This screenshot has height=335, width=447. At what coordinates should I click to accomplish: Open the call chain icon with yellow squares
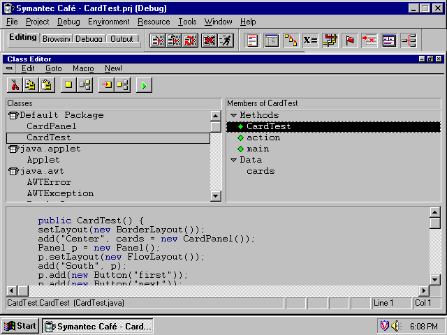click(x=291, y=40)
